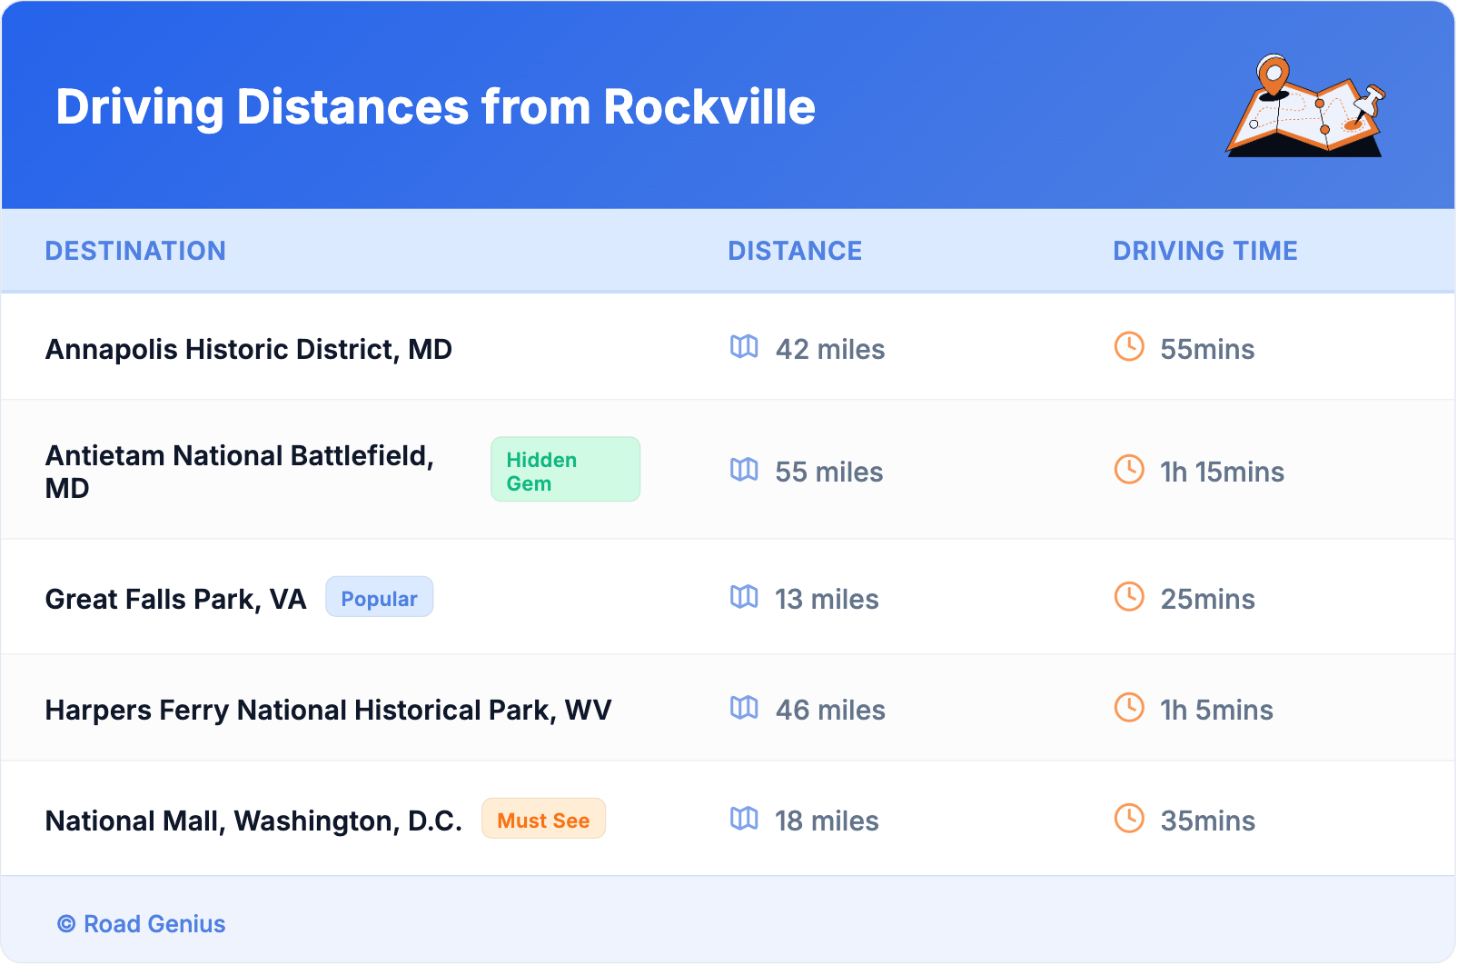Screen dimensions: 1457x965
Task: Select the Hidden Gem badge
Action: coord(565,470)
